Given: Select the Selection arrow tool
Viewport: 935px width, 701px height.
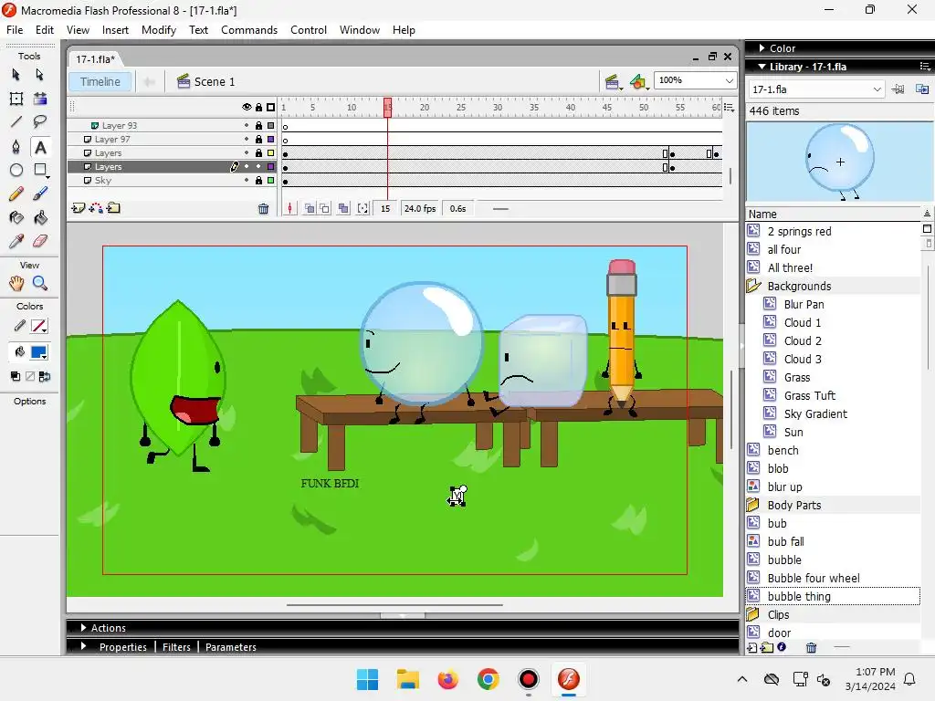Looking at the screenshot, I should (x=16, y=75).
